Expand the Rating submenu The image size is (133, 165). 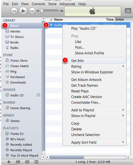98,66
